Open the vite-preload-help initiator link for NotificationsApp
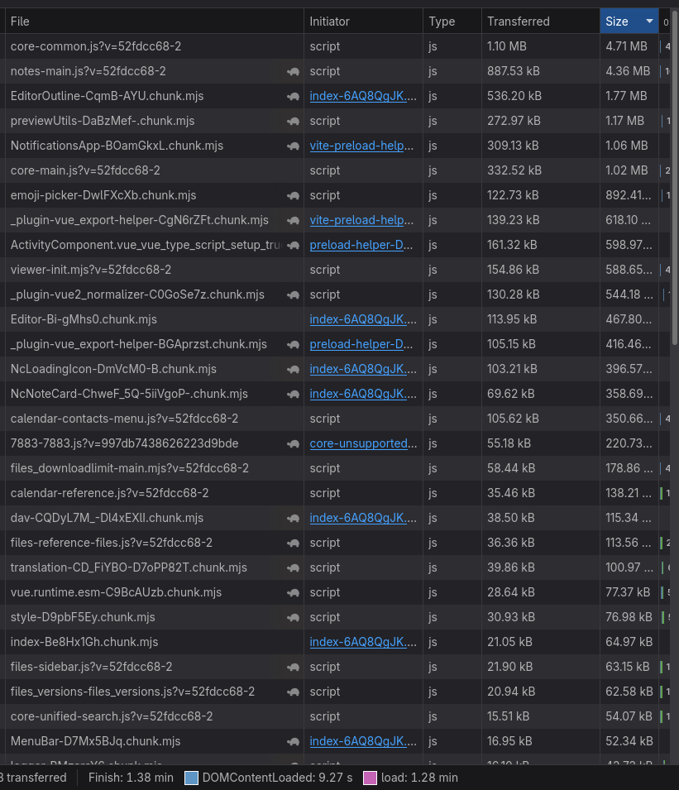This screenshot has width=679, height=790. [x=361, y=146]
